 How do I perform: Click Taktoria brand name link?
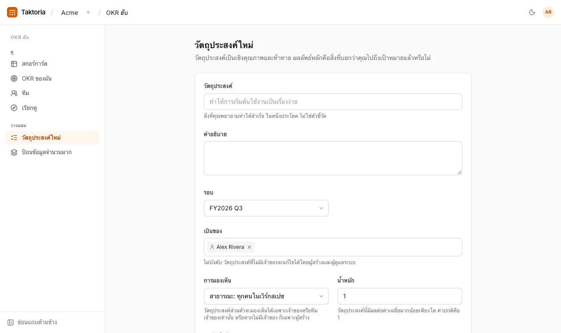(x=33, y=12)
